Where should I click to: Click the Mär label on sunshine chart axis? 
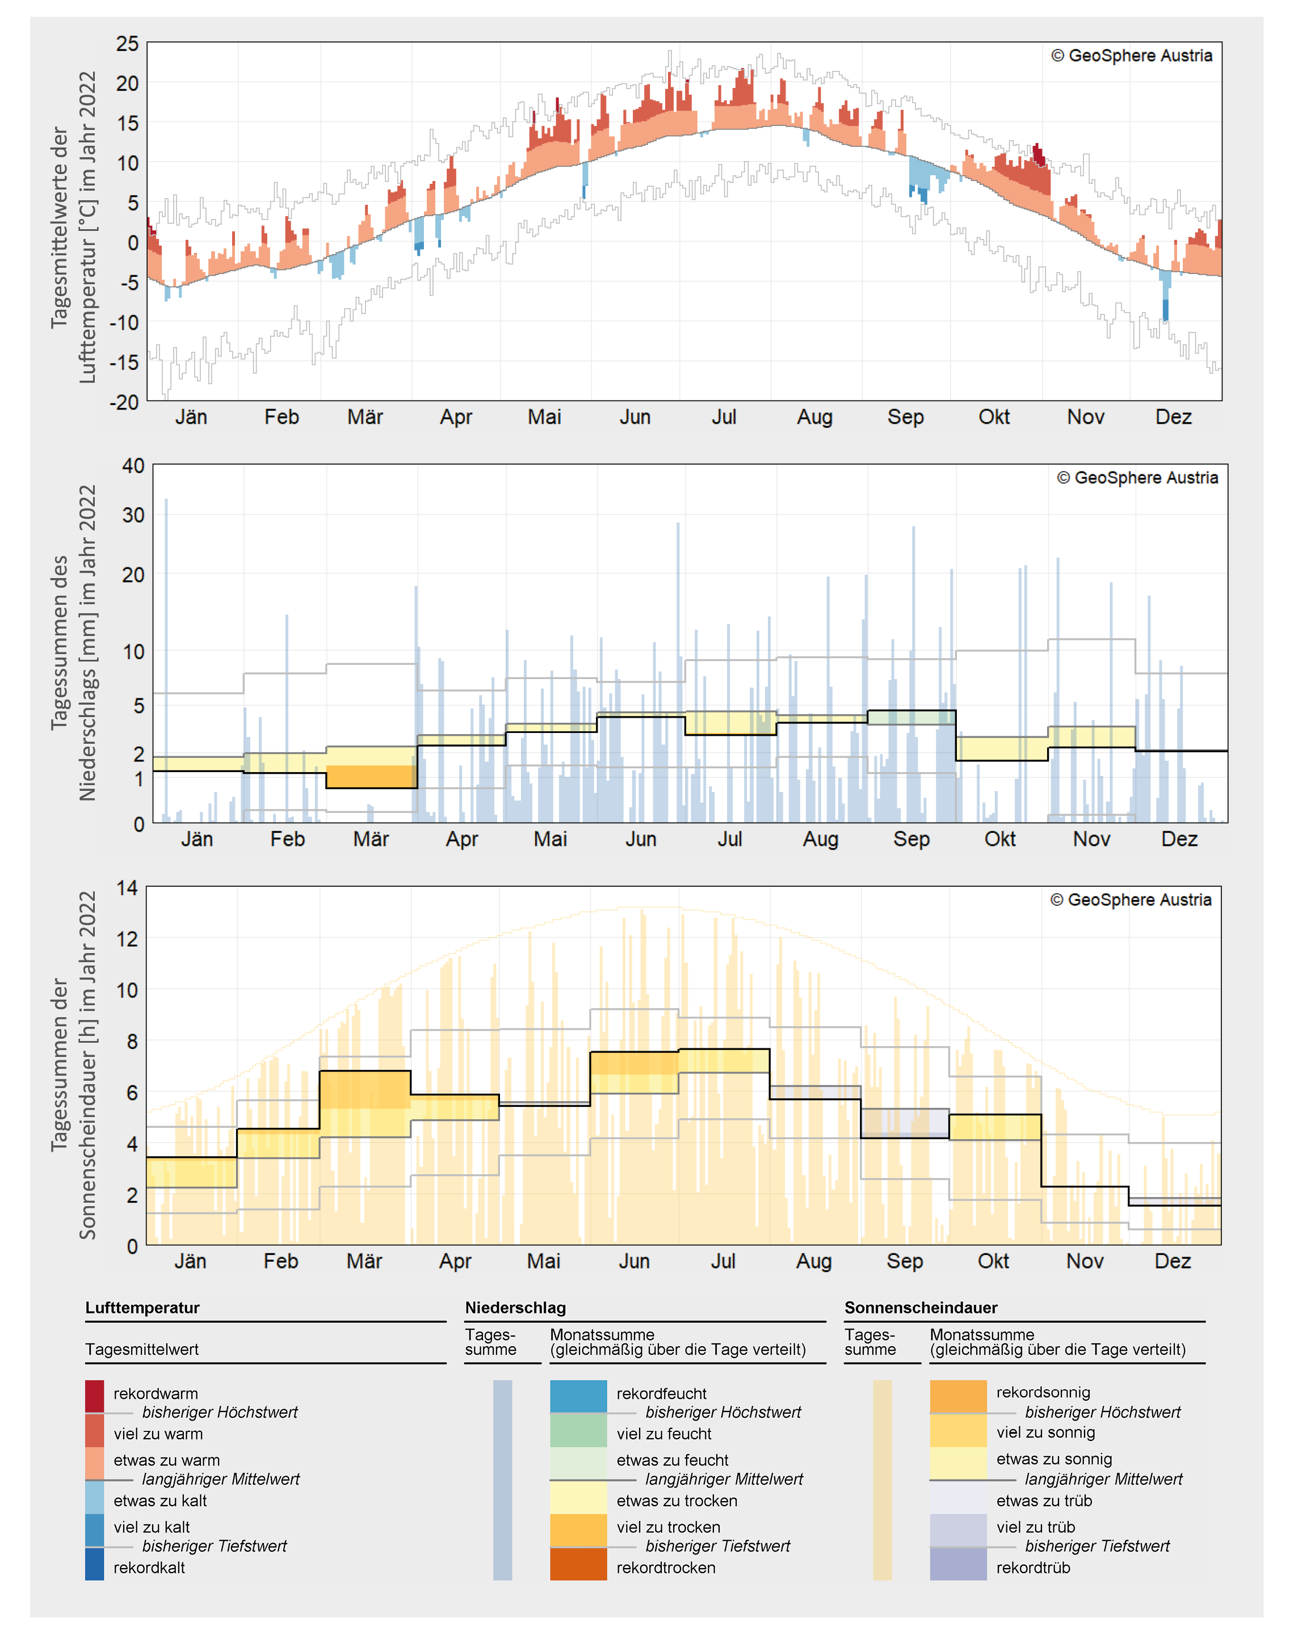click(364, 1261)
